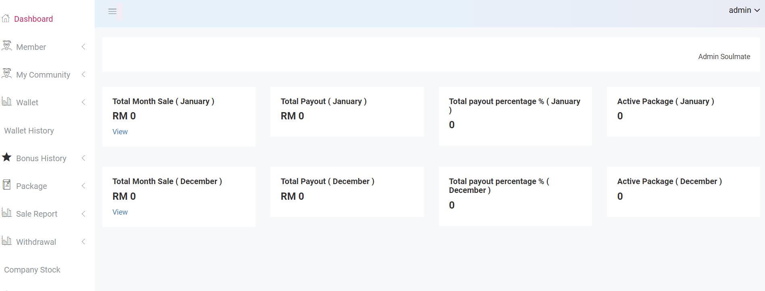
Task: Expand the Withdrawal submenu chevron
Action: coord(83,242)
